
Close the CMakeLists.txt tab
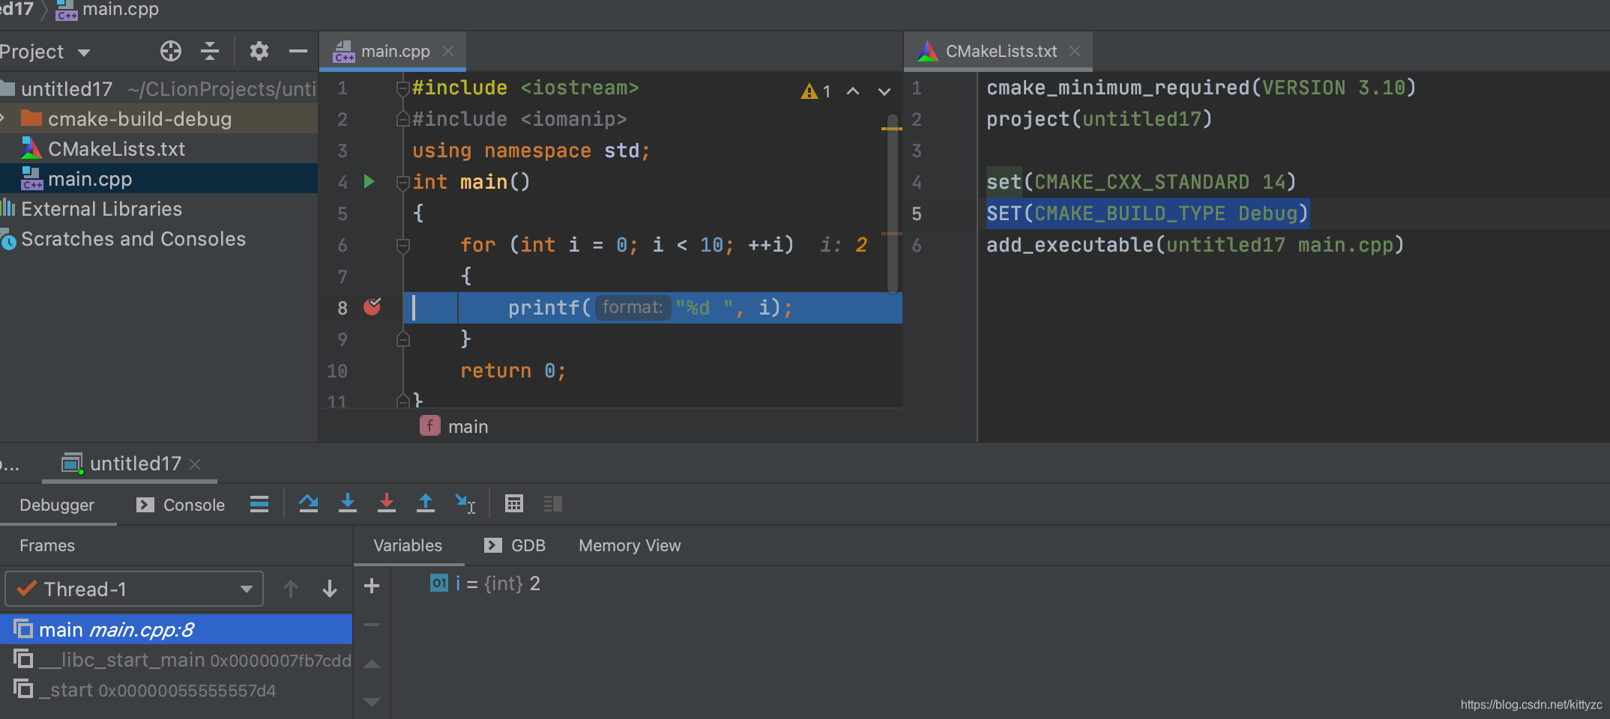point(1075,51)
